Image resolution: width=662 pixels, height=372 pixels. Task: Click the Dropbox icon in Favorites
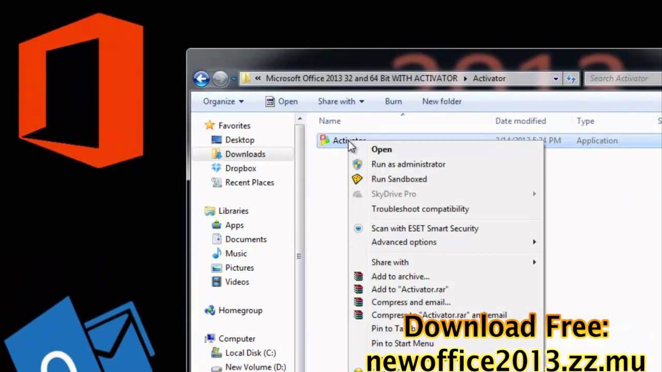[217, 168]
